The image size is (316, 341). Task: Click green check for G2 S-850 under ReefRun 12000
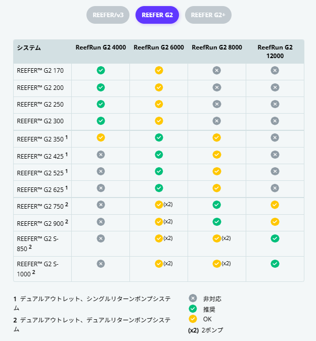[x=275, y=238]
